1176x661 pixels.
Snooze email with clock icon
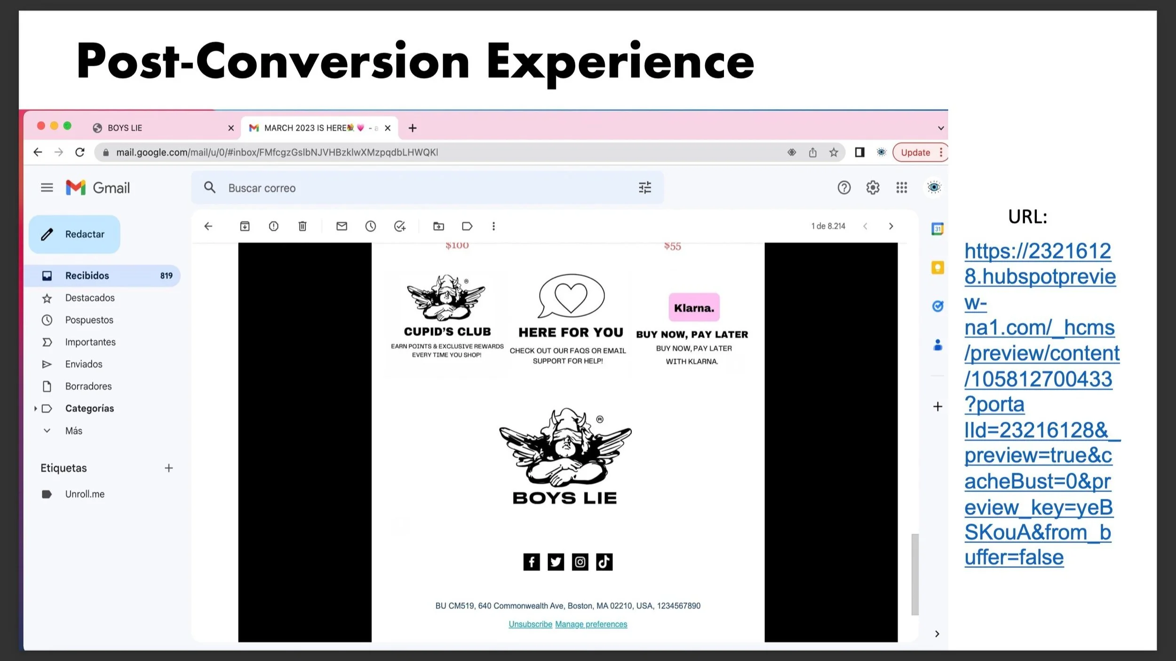tap(371, 226)
